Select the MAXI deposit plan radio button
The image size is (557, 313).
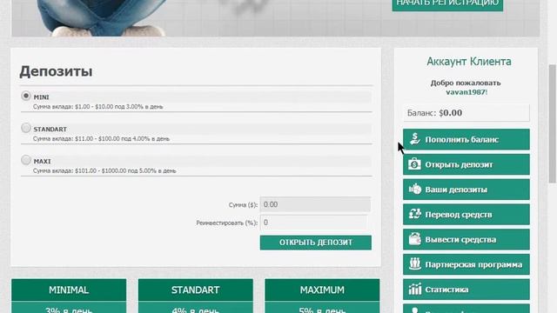click(25, 160)
